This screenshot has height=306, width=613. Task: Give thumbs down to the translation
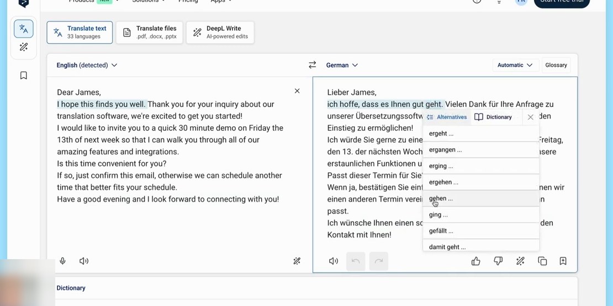pyautogui.click(x=498, y=261)
